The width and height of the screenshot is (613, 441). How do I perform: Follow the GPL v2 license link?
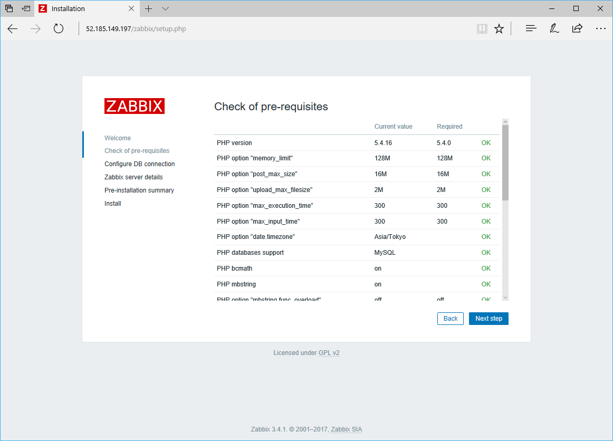(329, 352)
